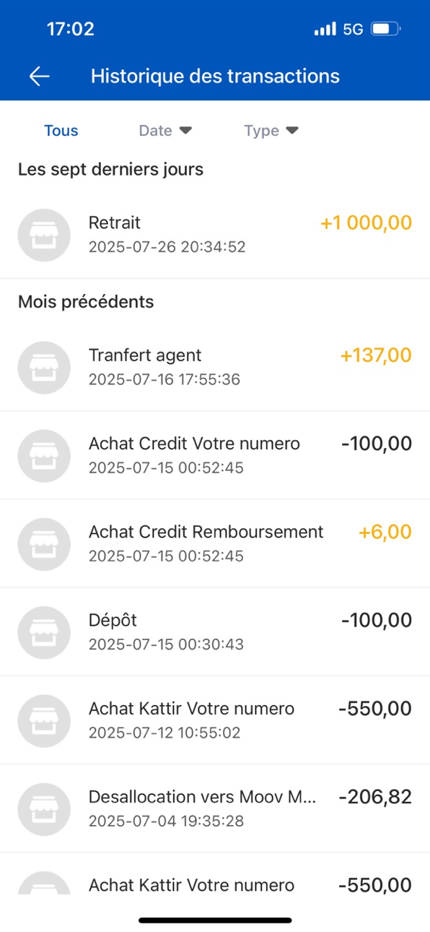The height and width of the screenshot is (932, 430).
Task: Open the Desallocation vers Moov -206,82 entry
Action: (x=215, y=809)
